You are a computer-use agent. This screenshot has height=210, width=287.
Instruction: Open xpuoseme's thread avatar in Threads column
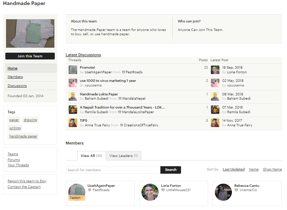(x=73, y=83)
